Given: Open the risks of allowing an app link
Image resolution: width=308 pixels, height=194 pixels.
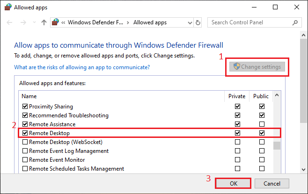Looking at the screenshot, I should 82,67.
